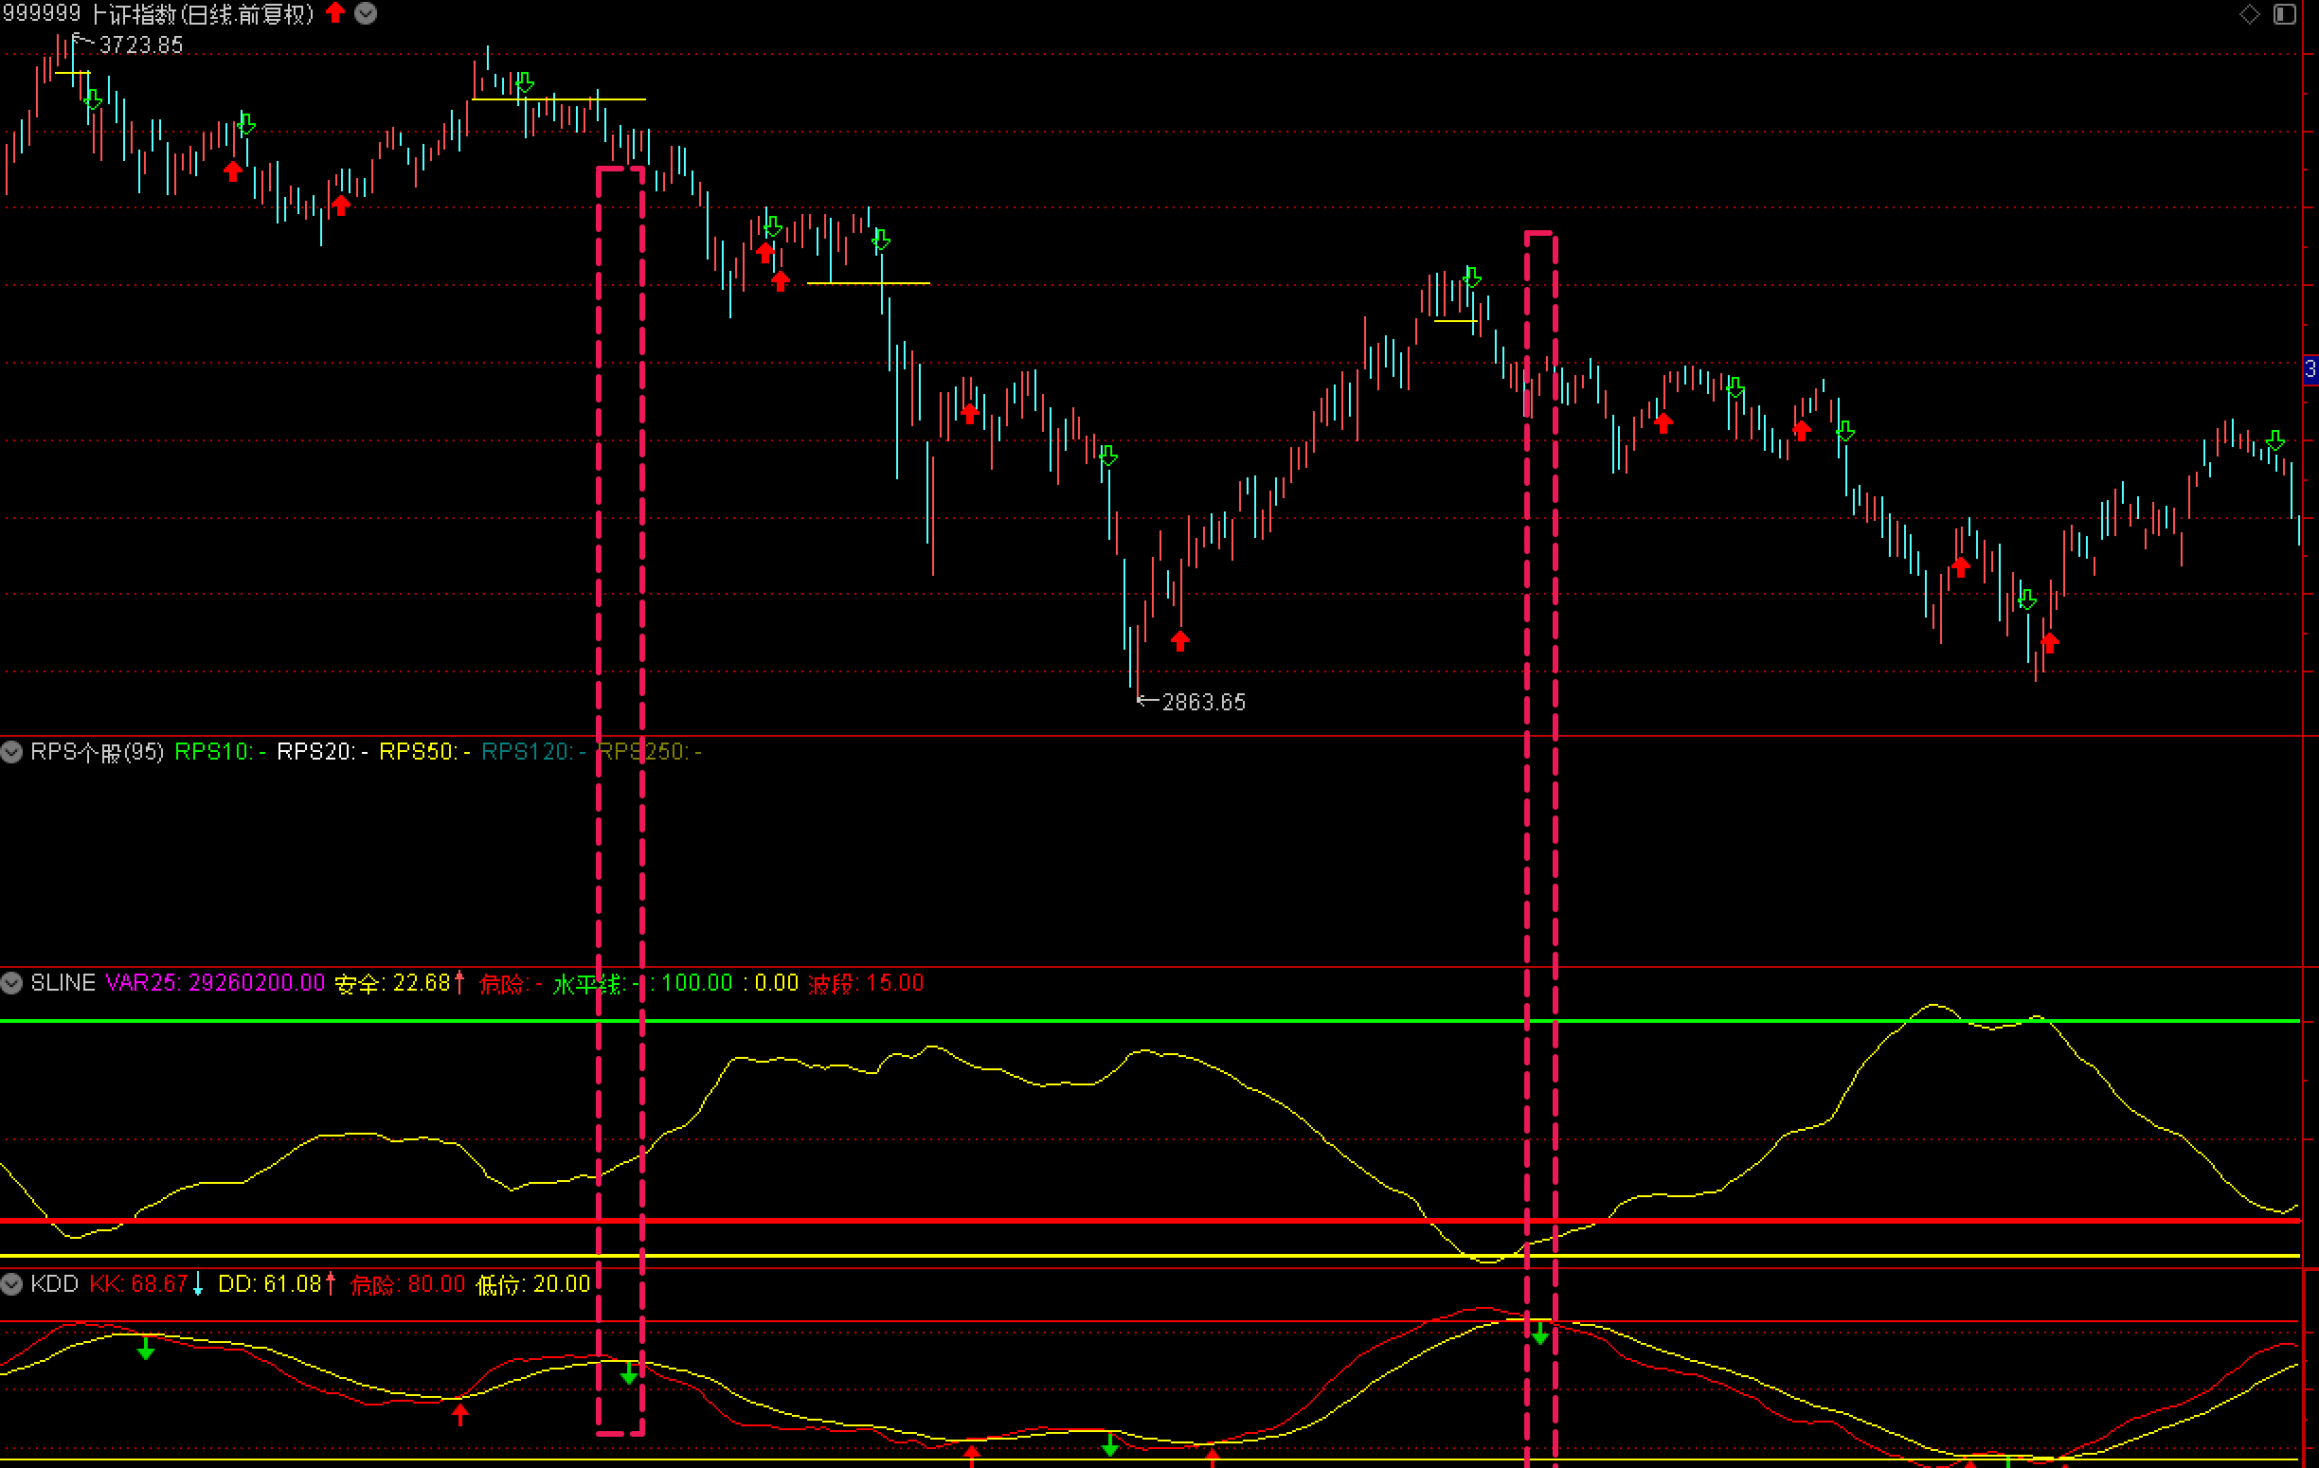The height and width of the screenshot is (1468, 2319).
Task: Click the diamond icon in top-right corner
Action: [x=2250, y=13]
